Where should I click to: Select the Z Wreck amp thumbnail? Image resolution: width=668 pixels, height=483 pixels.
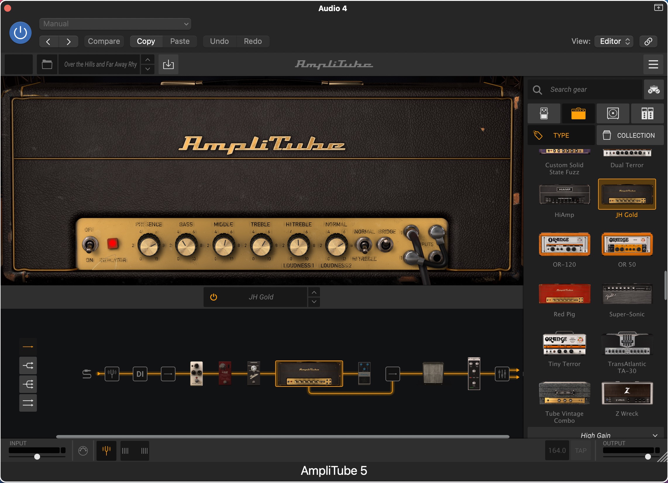coord(627,393)
